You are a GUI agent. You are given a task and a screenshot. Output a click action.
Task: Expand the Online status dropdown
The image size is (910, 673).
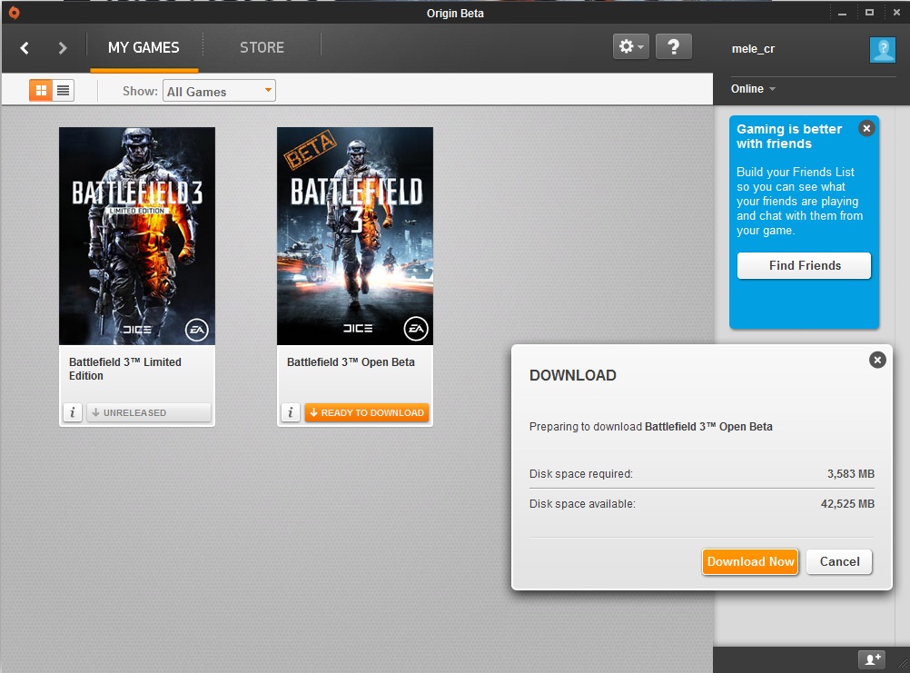[x=753, y=89]
